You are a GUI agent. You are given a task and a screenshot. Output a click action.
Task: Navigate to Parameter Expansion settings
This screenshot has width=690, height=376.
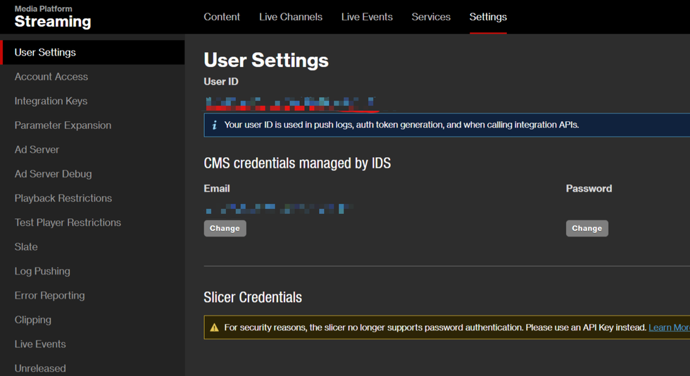(63, 125)
